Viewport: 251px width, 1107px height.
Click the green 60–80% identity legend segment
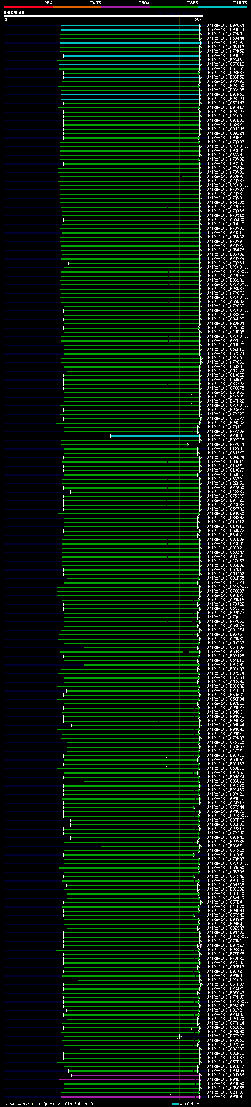174,7
